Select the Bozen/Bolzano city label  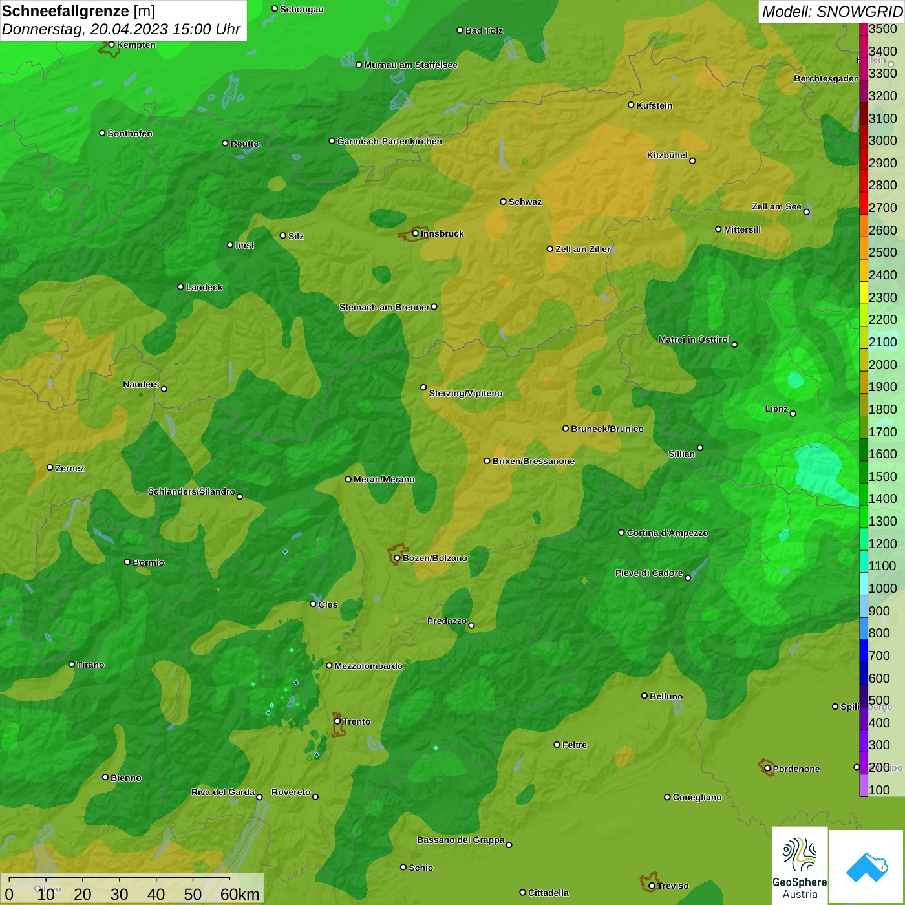tap(435, 558)
